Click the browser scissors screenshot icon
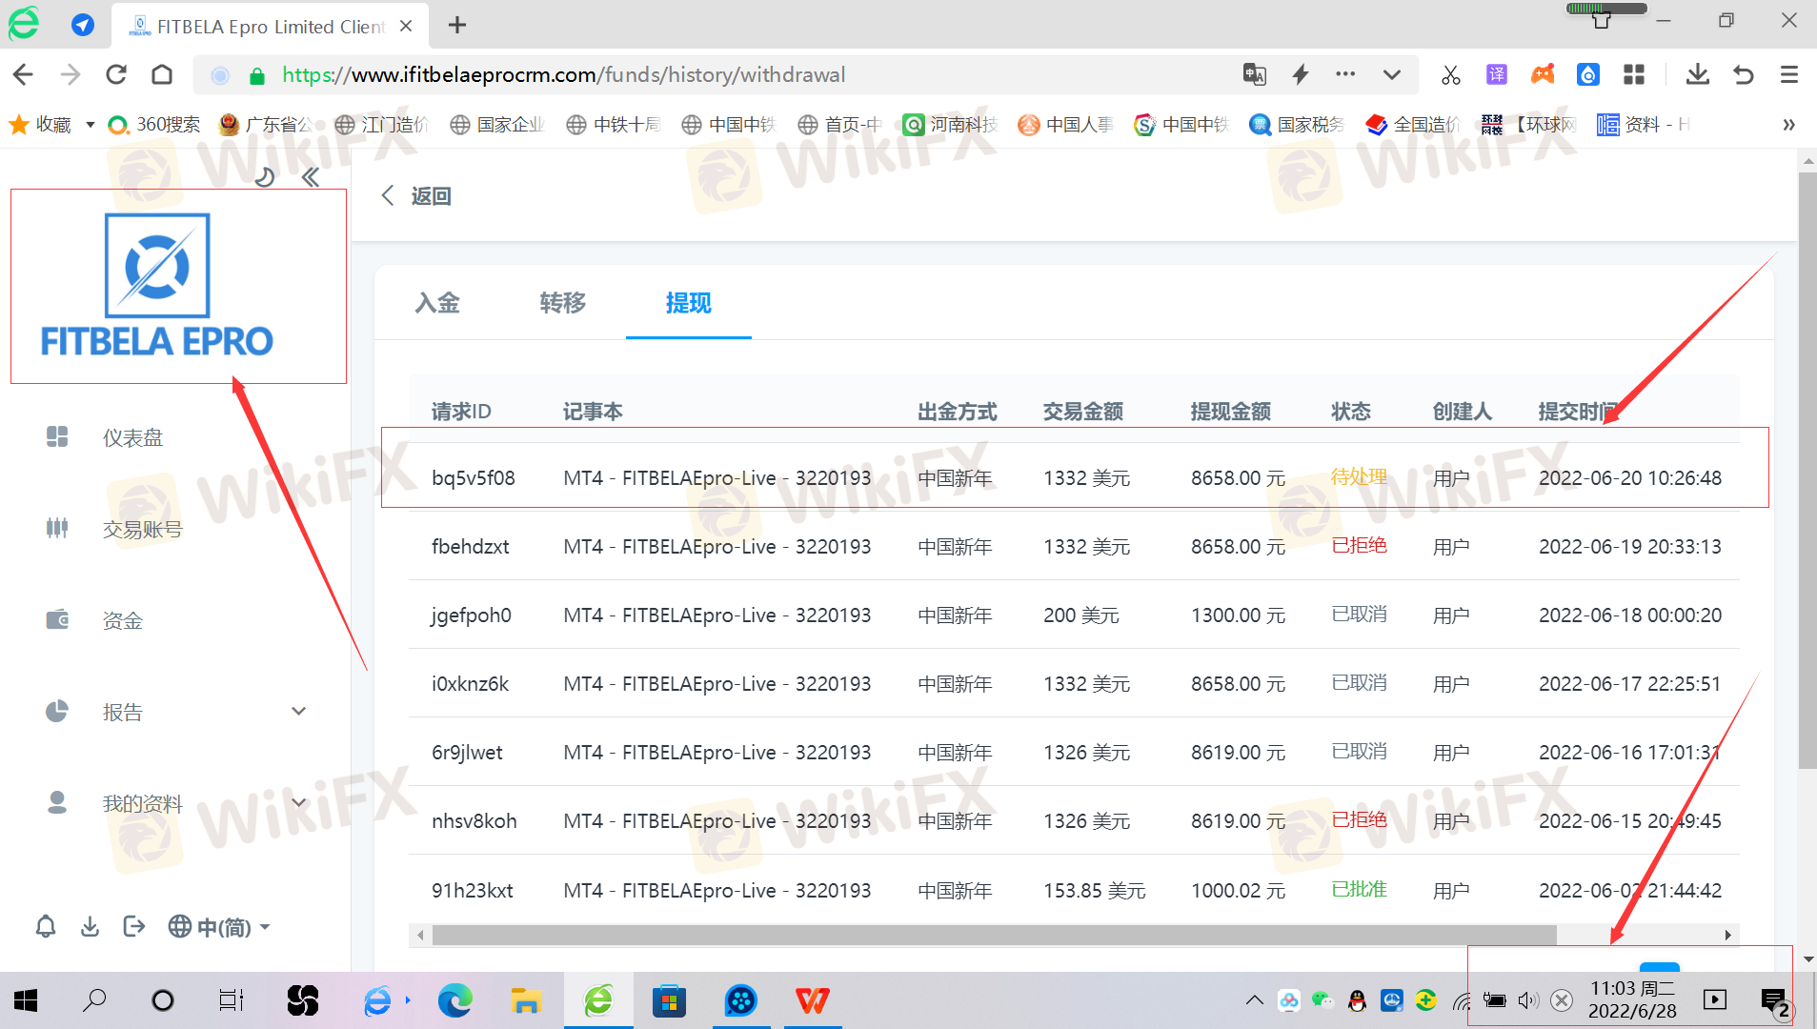 click(x=1451, y=75)
